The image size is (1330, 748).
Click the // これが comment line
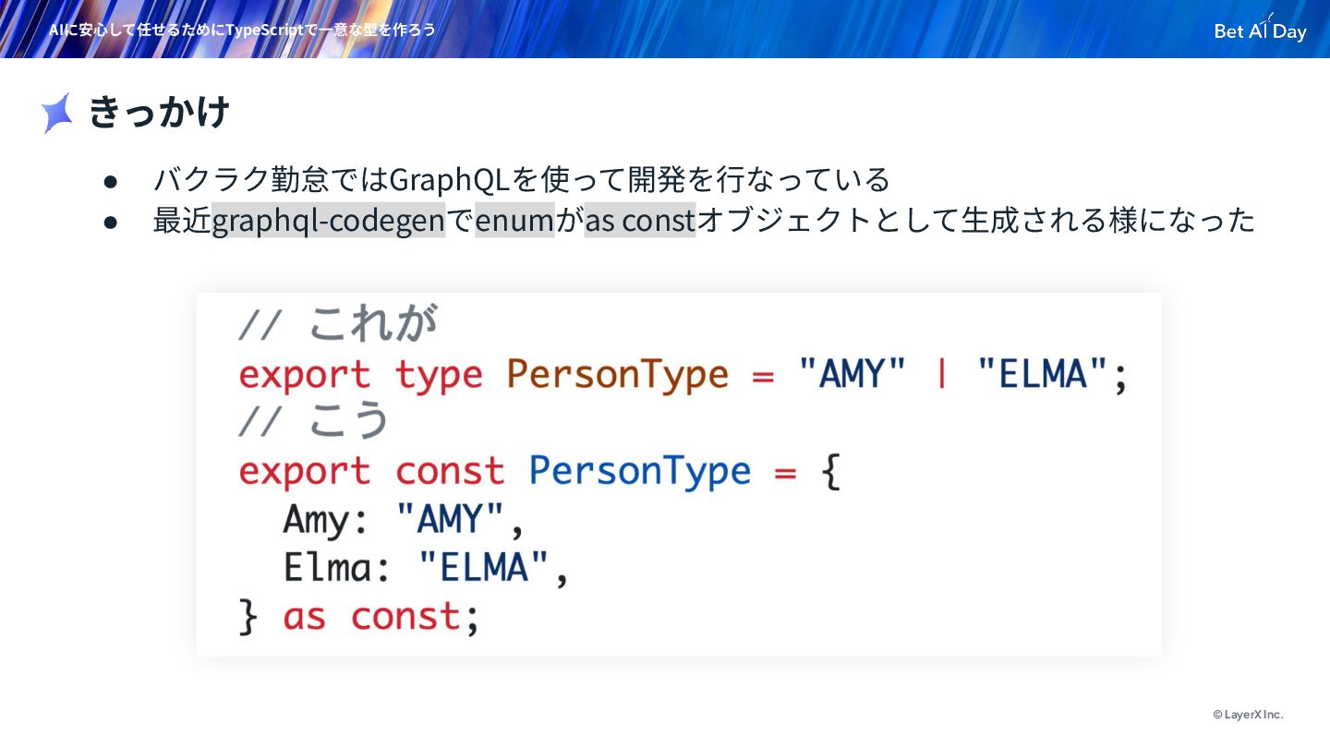337,324
